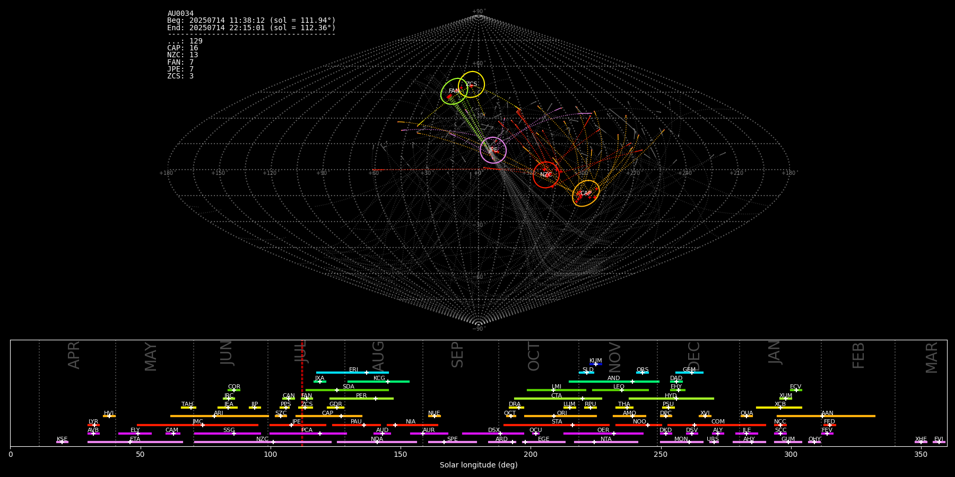955x477 pixels.
Task: Select the ORS shower bar in timeline
Action: (x=642, y=373)
